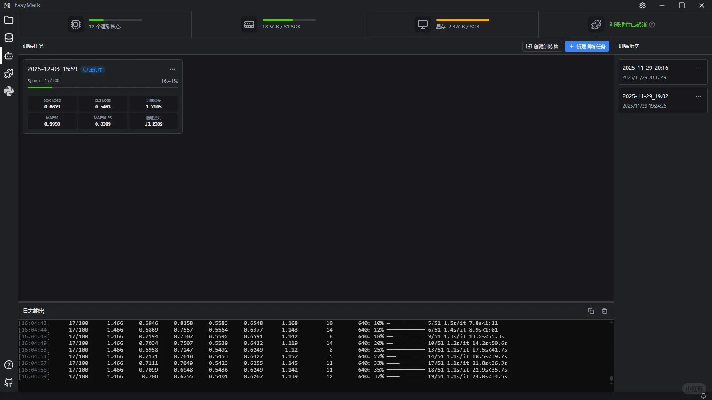Image resolution: width=712 pixels, height=400 pixels.
Task: Click help icon beside plugin ready status
Action: [x=652, y=24]
